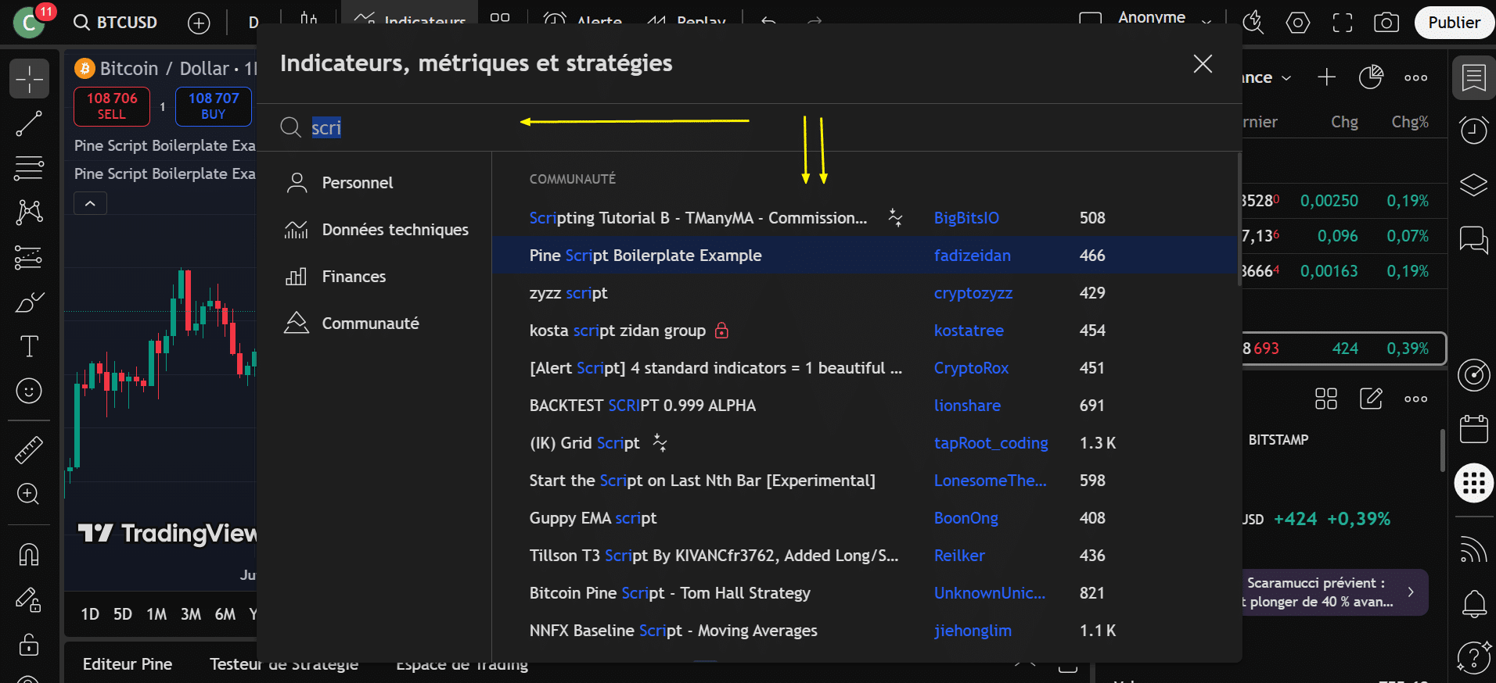Click the 108 706 SELL button
The width and height of the screenshot is (1496, 683).
click(x=112, y=106)
